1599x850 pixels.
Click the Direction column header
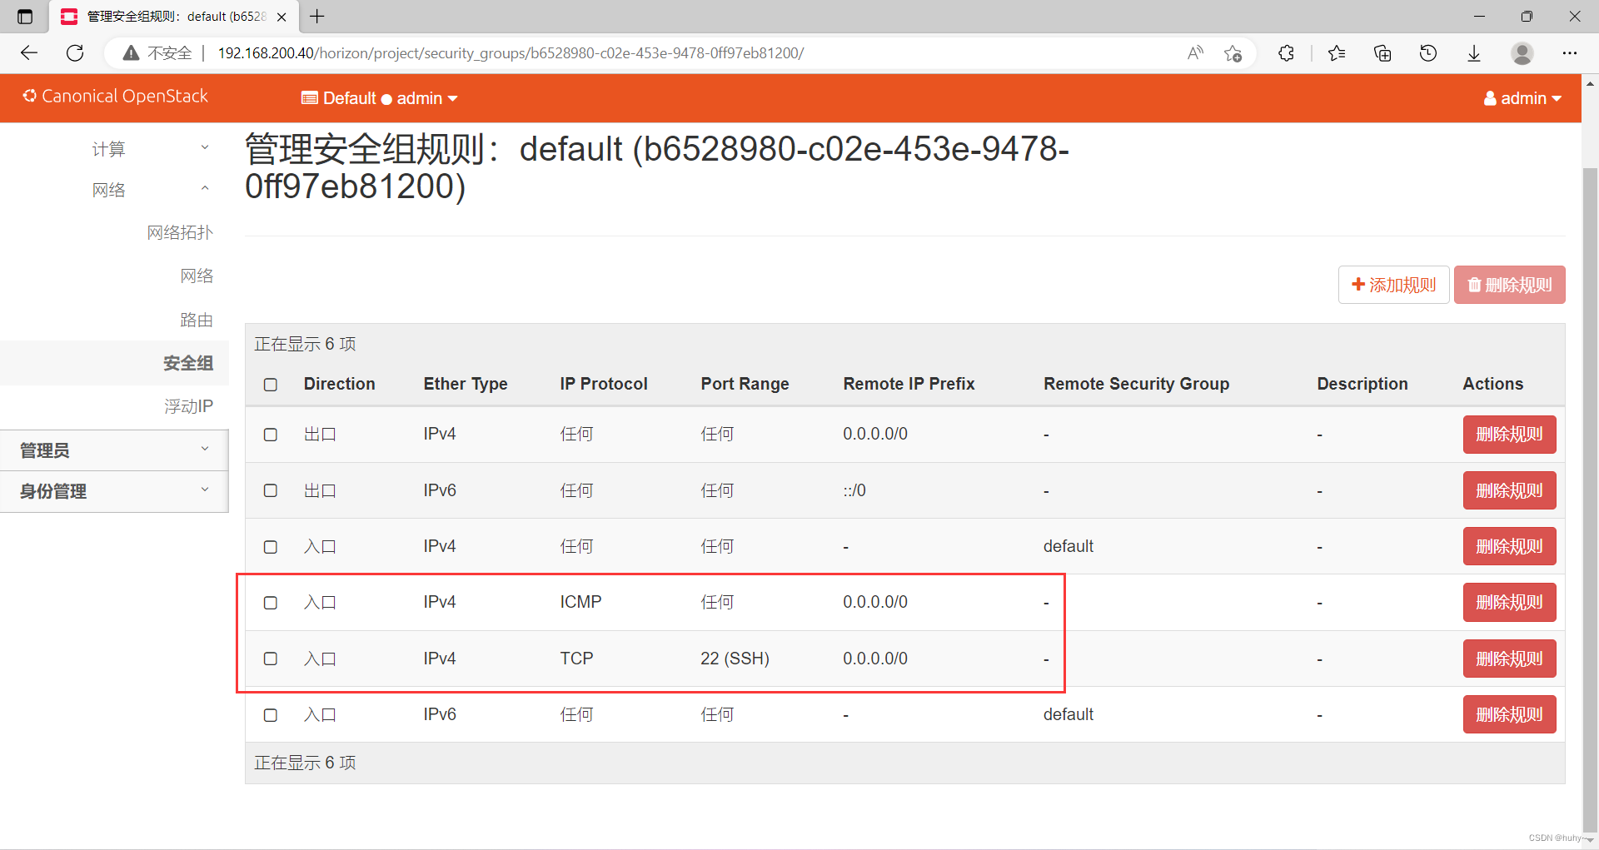click(x=339, y=384)
